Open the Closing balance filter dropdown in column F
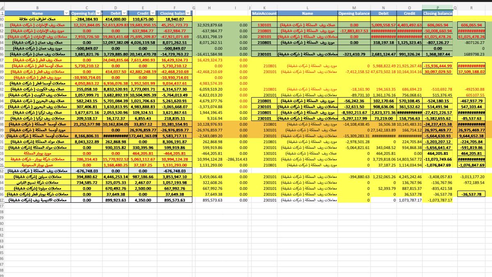Screen dimensions: 492x277 click(188, 13)
